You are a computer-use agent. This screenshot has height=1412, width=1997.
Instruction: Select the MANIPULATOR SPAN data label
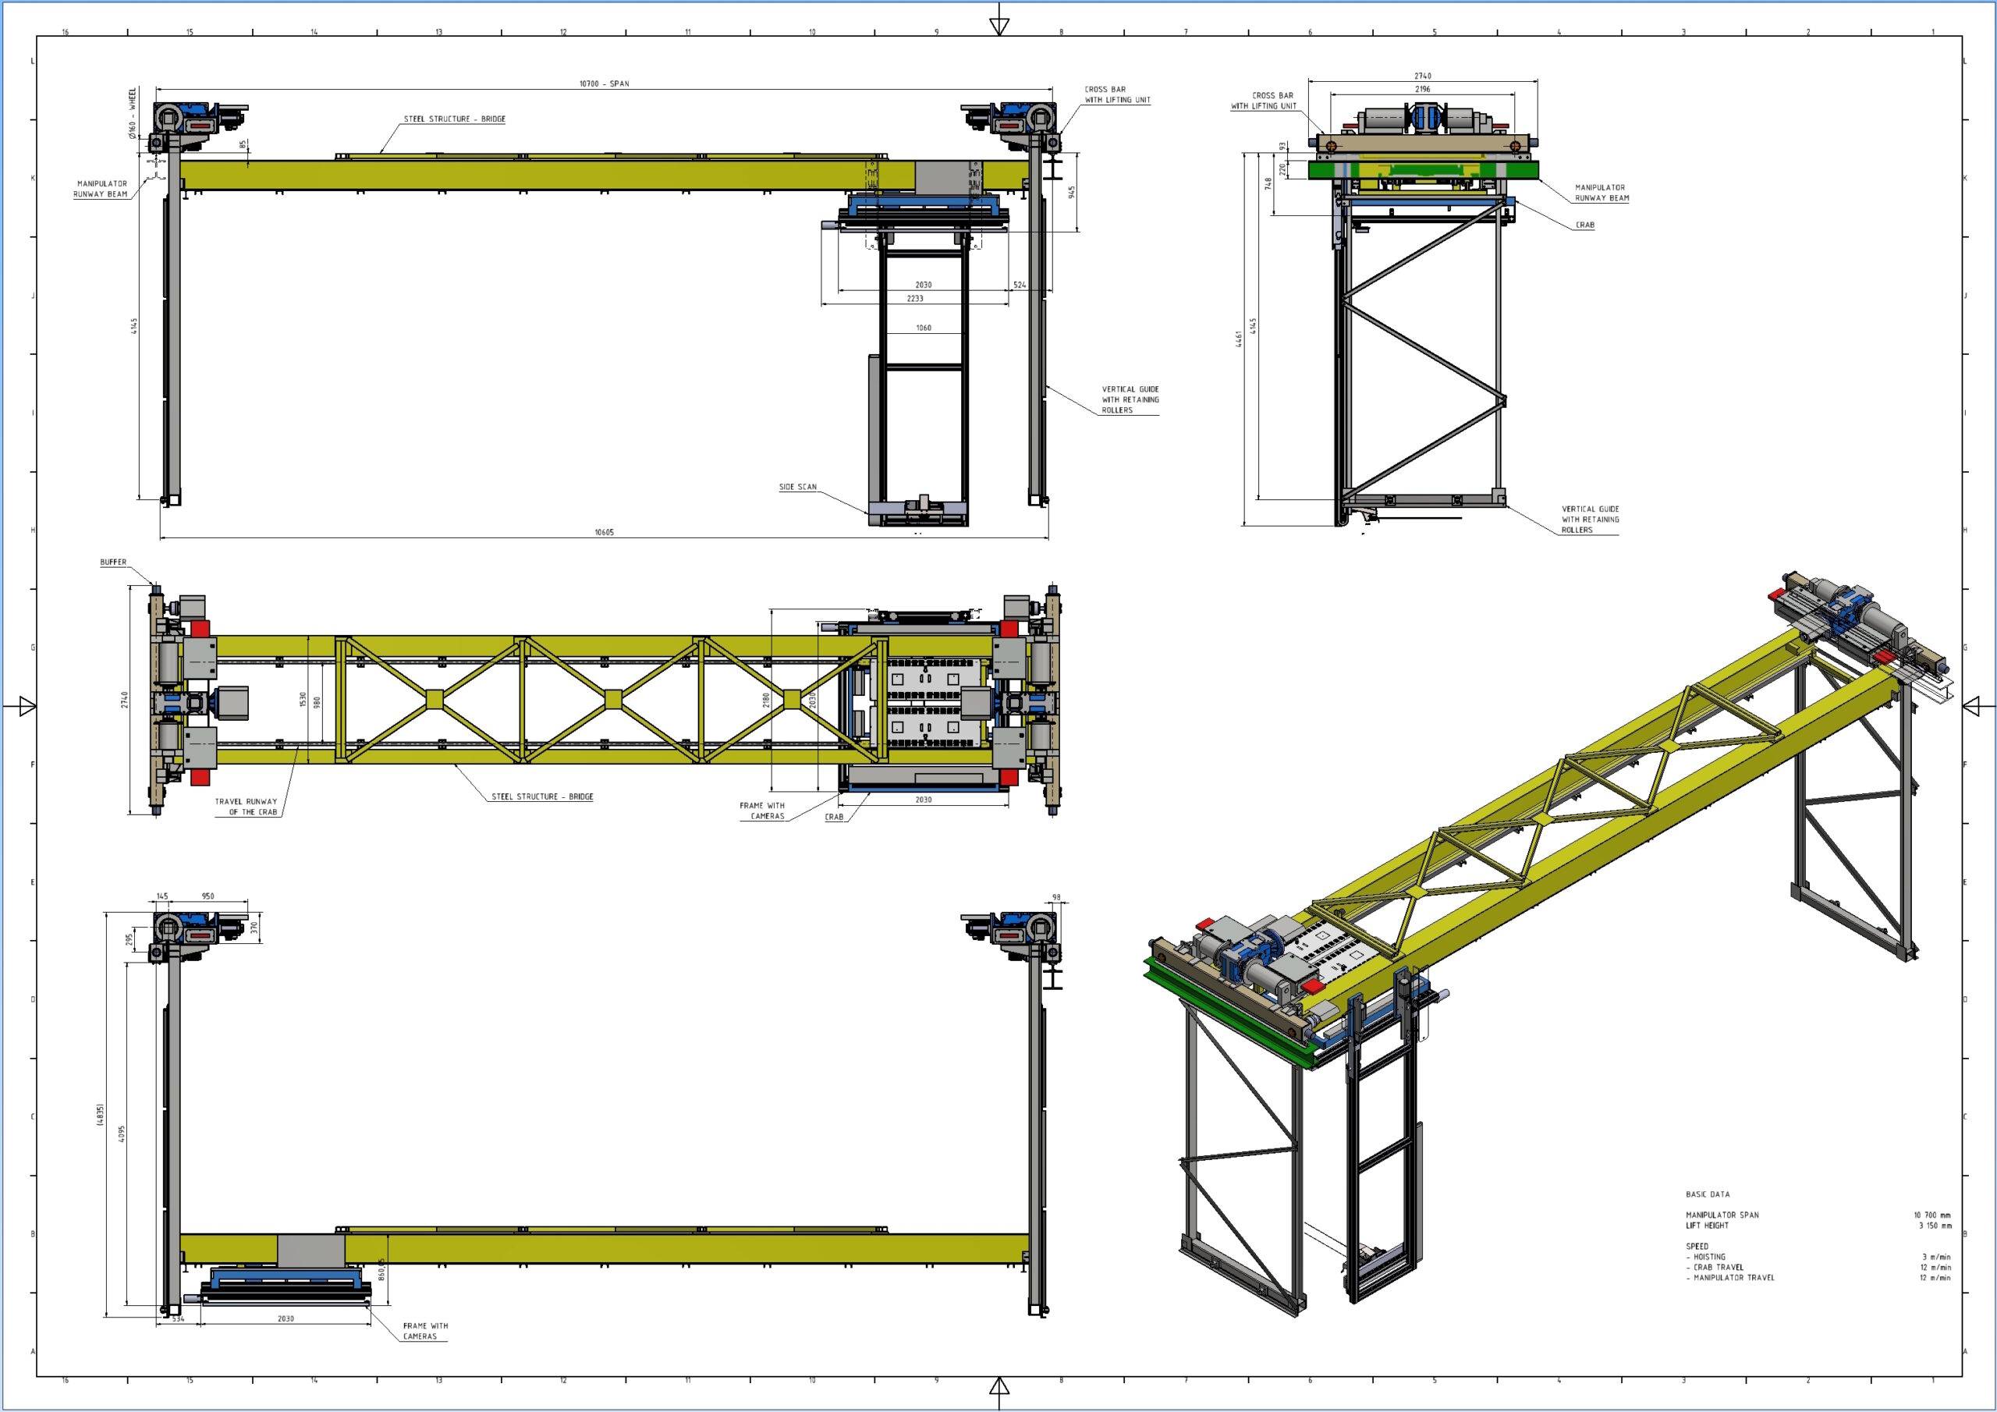coord(1722,1215)
